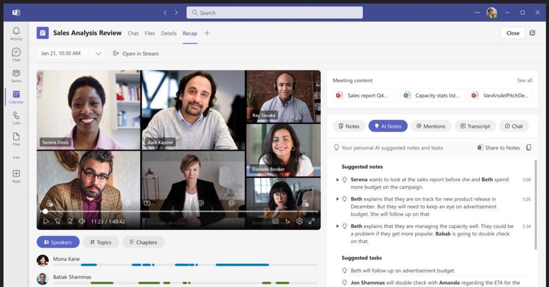
Task: Open Teams section in sidebar
Action: pyautogui.click(x=16, y=76)
